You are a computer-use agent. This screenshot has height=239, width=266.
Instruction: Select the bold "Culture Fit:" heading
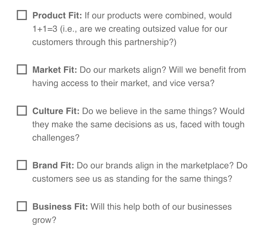click(56, 111)
